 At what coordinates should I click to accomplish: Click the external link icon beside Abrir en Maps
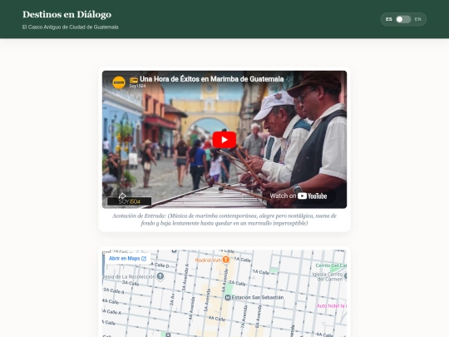tap(144, 259)
